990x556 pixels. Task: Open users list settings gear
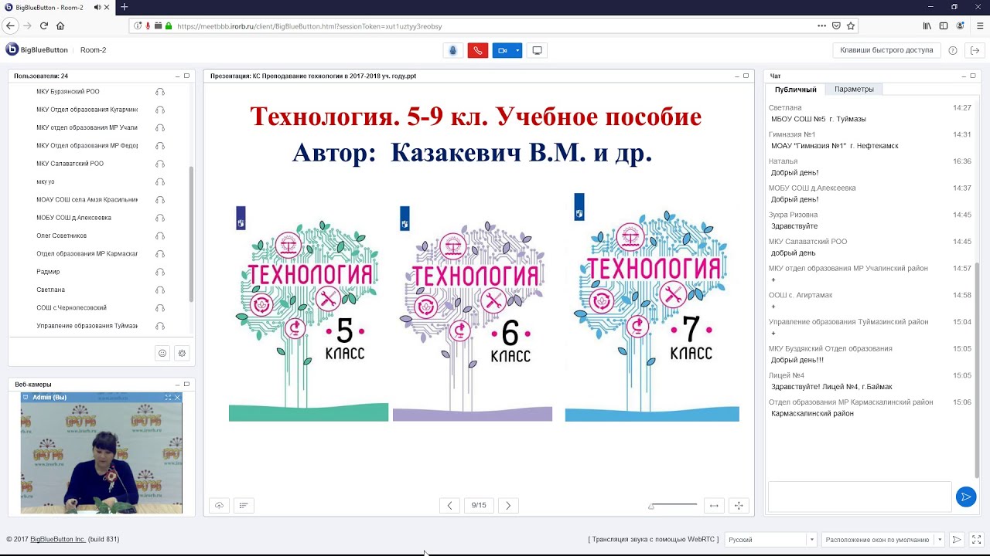(x=182, y=353)
